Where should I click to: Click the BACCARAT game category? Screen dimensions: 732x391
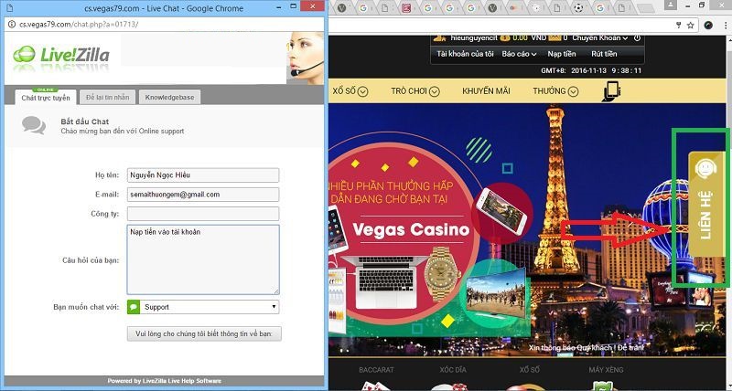pos(376,370)
